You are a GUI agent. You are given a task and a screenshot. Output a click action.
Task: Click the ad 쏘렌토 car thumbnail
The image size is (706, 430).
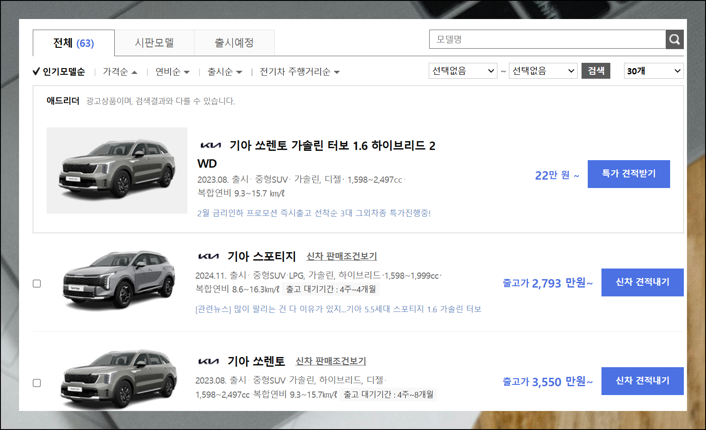(117, 171)
